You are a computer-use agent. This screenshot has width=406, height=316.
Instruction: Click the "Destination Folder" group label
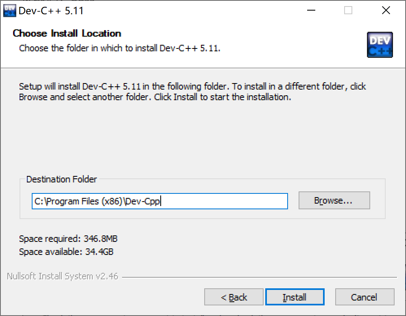pyautogui.click(x=62, y=179)
